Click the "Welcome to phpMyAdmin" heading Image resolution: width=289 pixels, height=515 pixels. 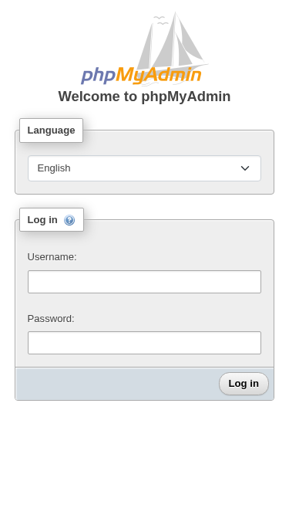click(145, 97)
